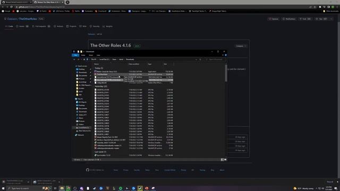Open the Pull requests tab on GitHub
Image resolution: width=340 pixels, height=191 pixels.
(41, 27)
